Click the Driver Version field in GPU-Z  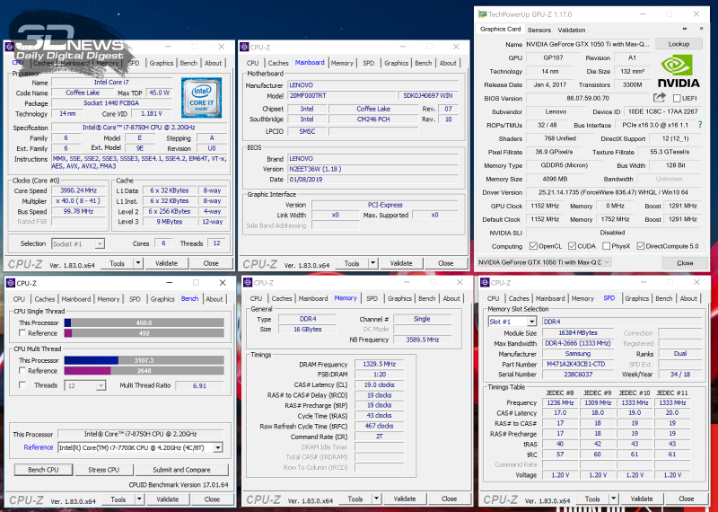point(613,192)
